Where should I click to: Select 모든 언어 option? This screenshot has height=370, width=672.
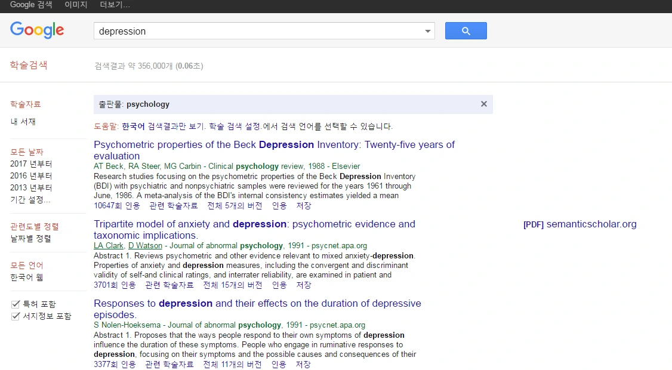(x=27, y=266)
